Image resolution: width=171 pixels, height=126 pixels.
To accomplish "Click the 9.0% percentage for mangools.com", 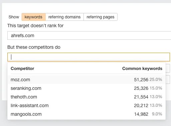I will pos(157,114).
